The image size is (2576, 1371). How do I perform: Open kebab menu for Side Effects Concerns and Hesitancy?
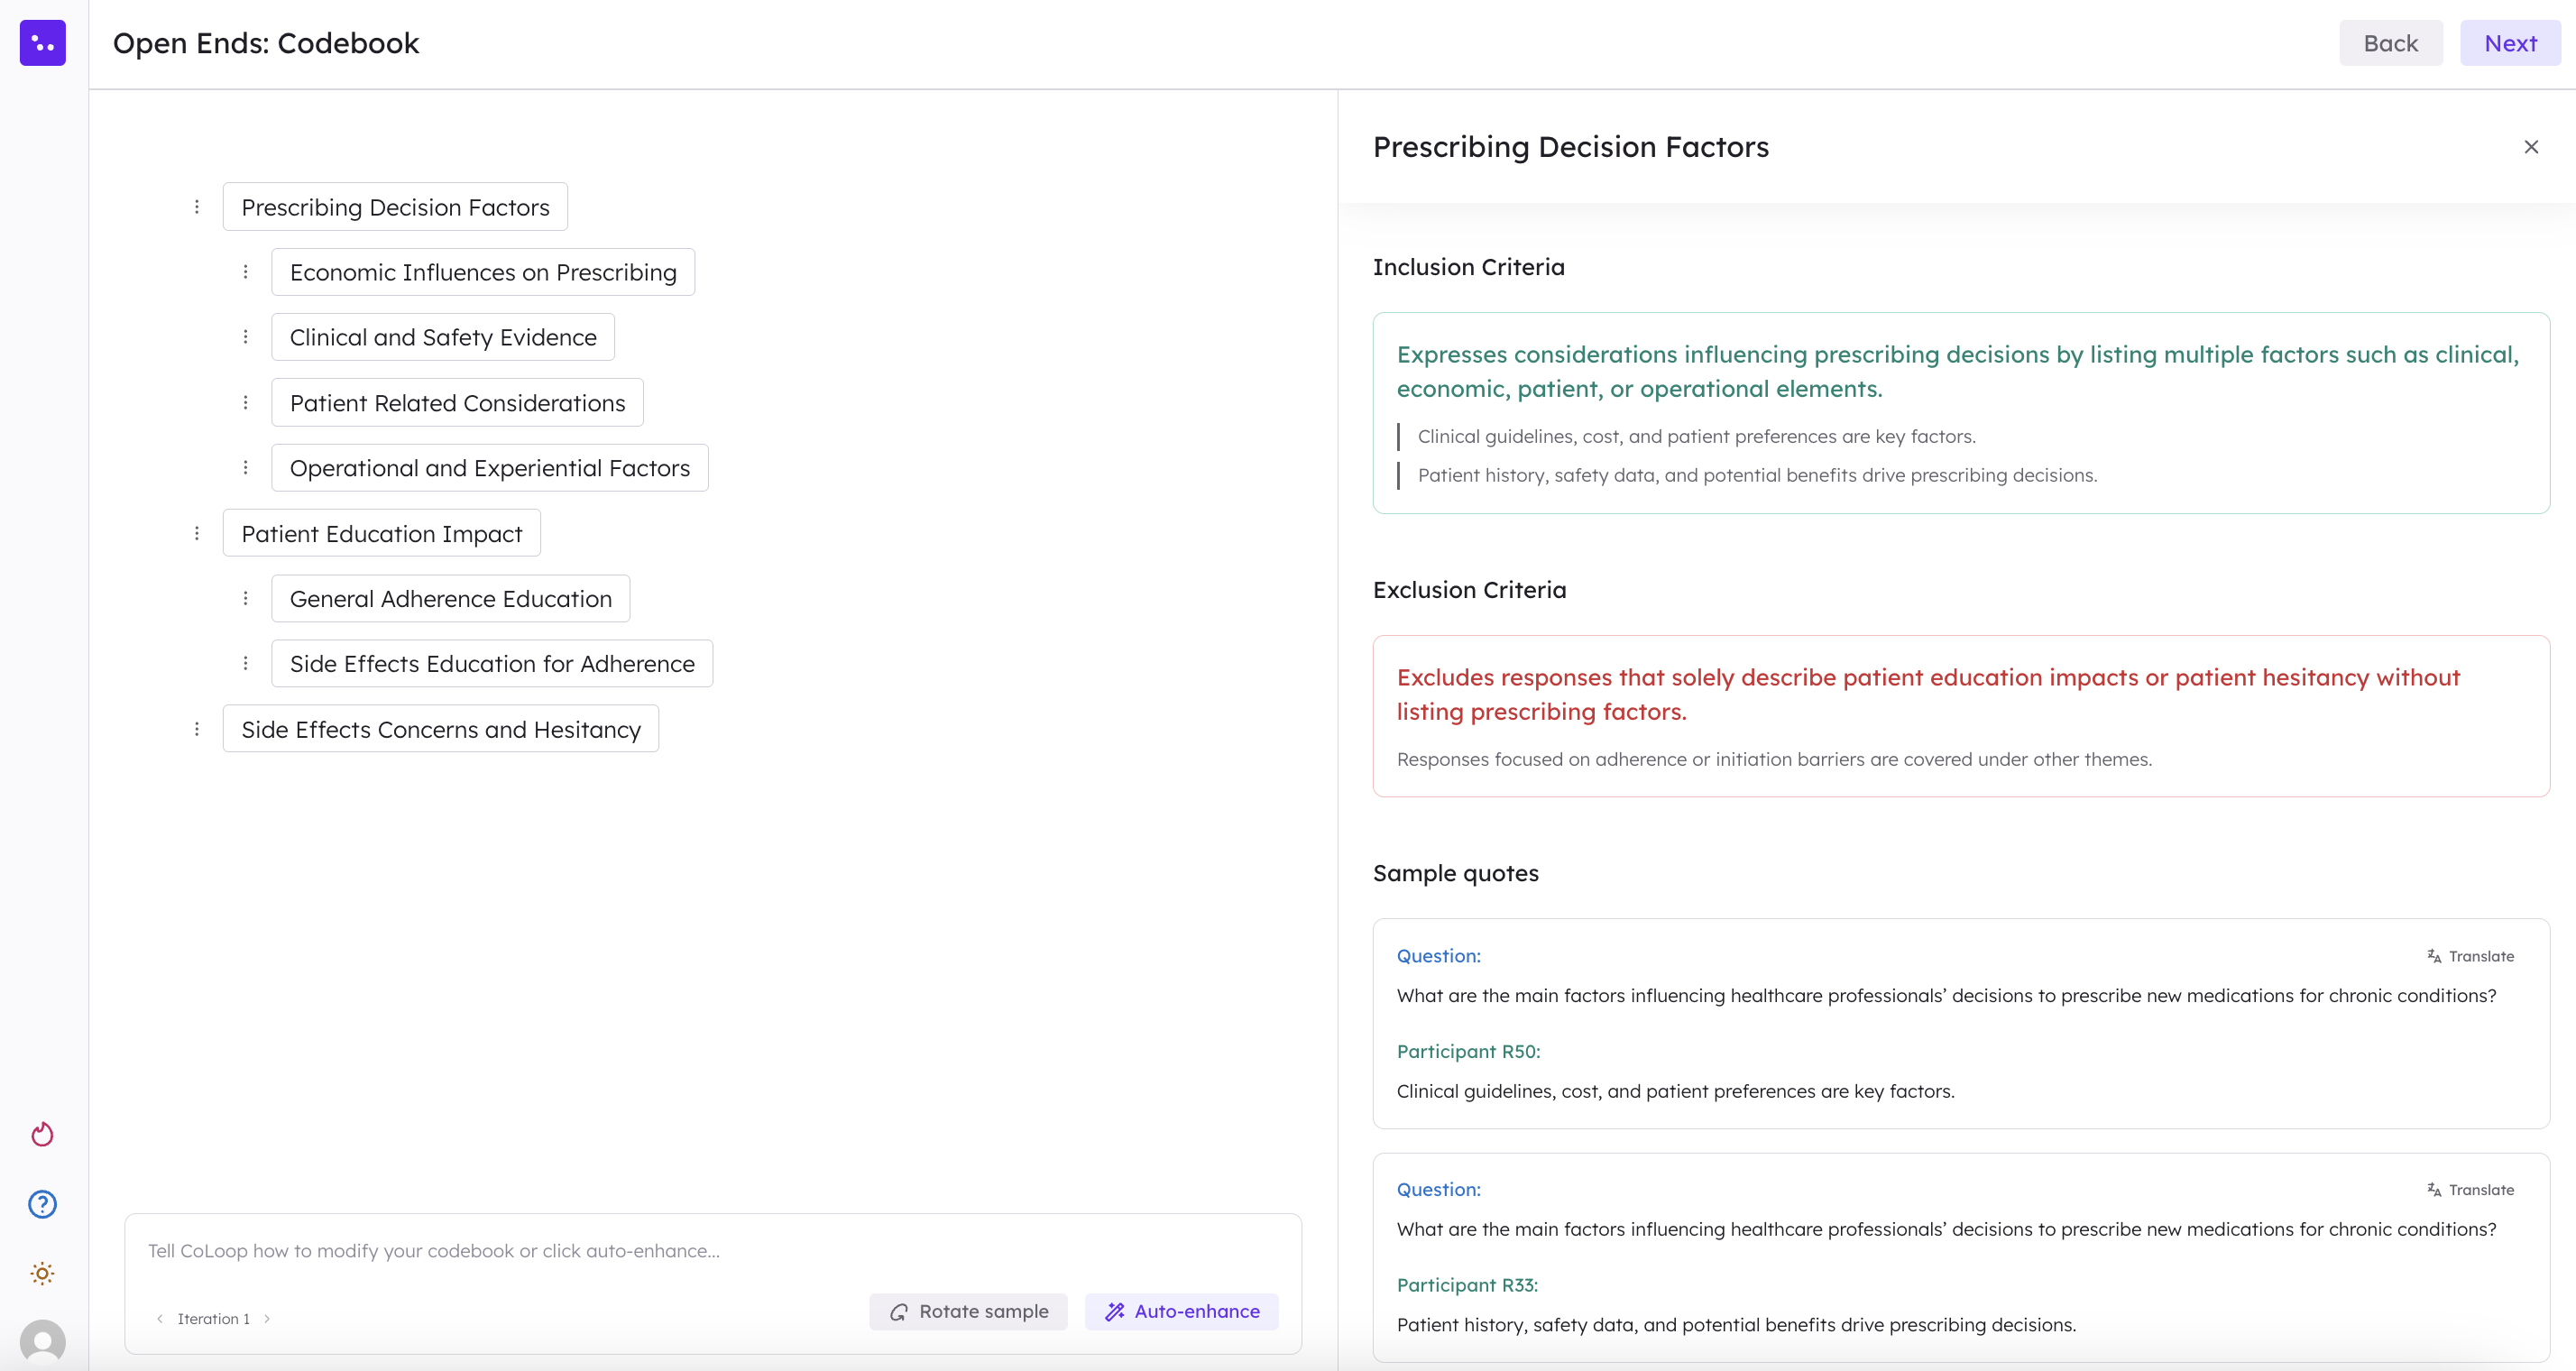197,729
